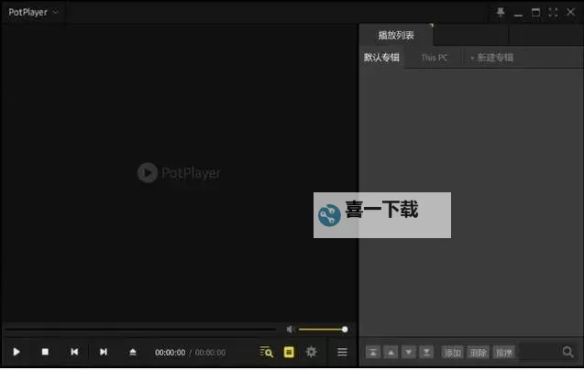Toggle fullscreen mode from the title bar

(x=553, y=12)
